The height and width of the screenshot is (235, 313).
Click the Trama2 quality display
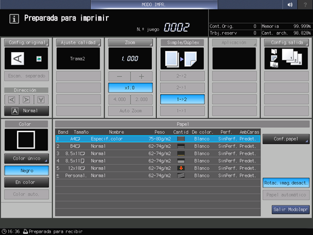coord(78,59)
